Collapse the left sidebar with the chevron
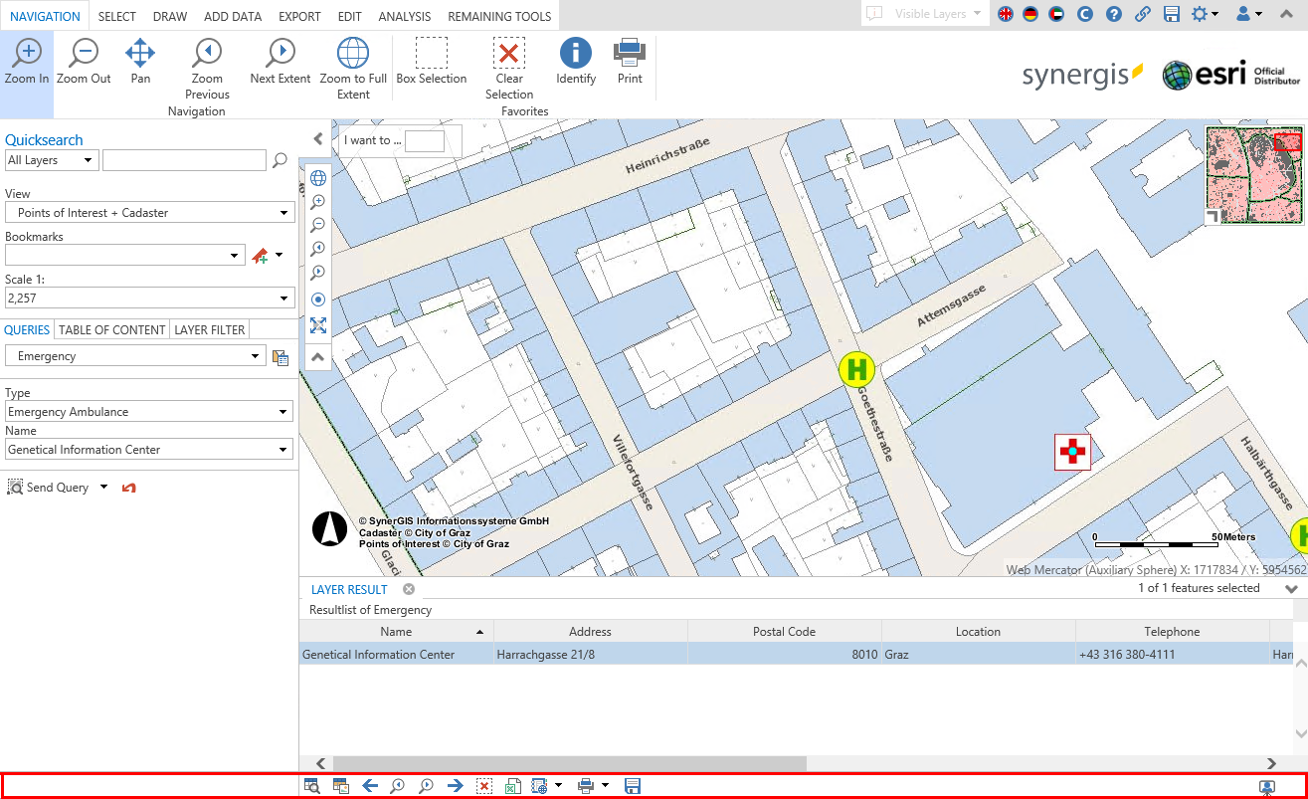 click(318, 138)
